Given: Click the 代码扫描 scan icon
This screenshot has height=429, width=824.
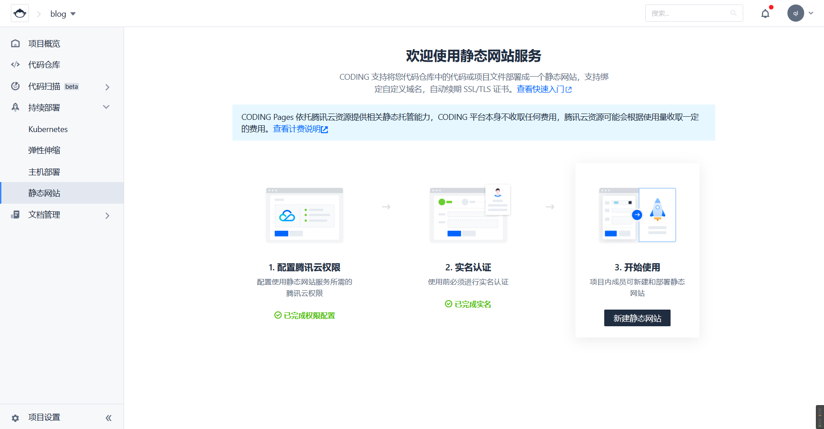Looking at the screenshot, I should [15, 86].
